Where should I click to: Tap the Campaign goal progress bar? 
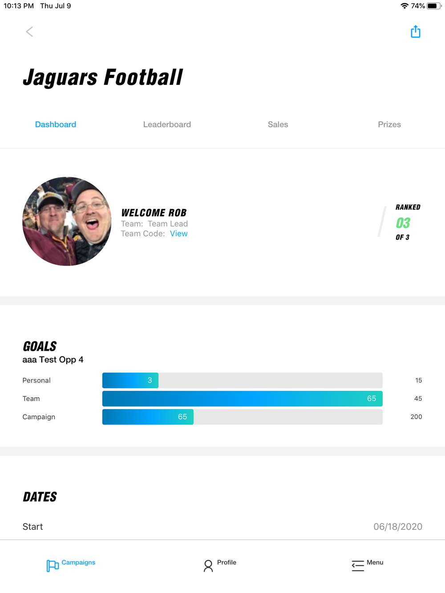click(x=242, y=417)
